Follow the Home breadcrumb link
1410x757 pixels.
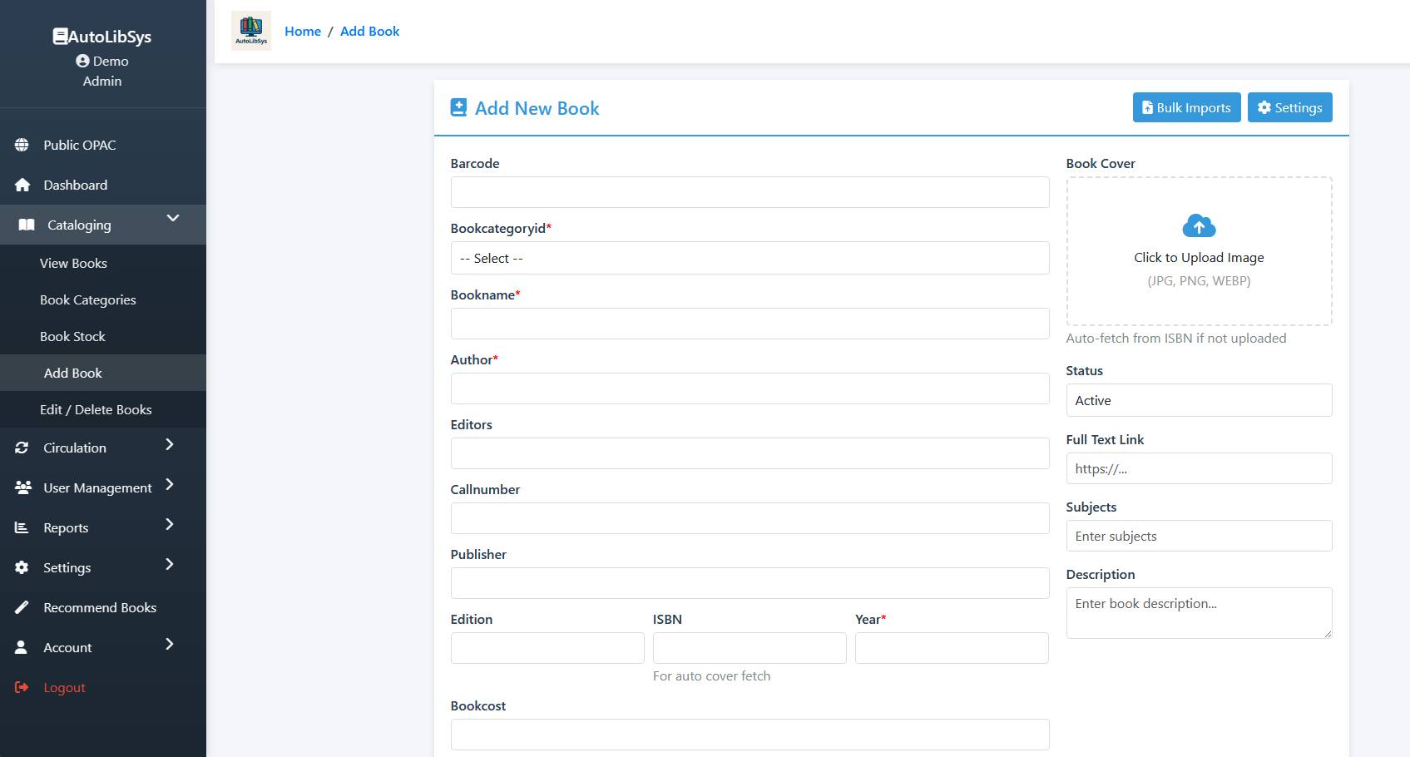click(x=303, y=31)
